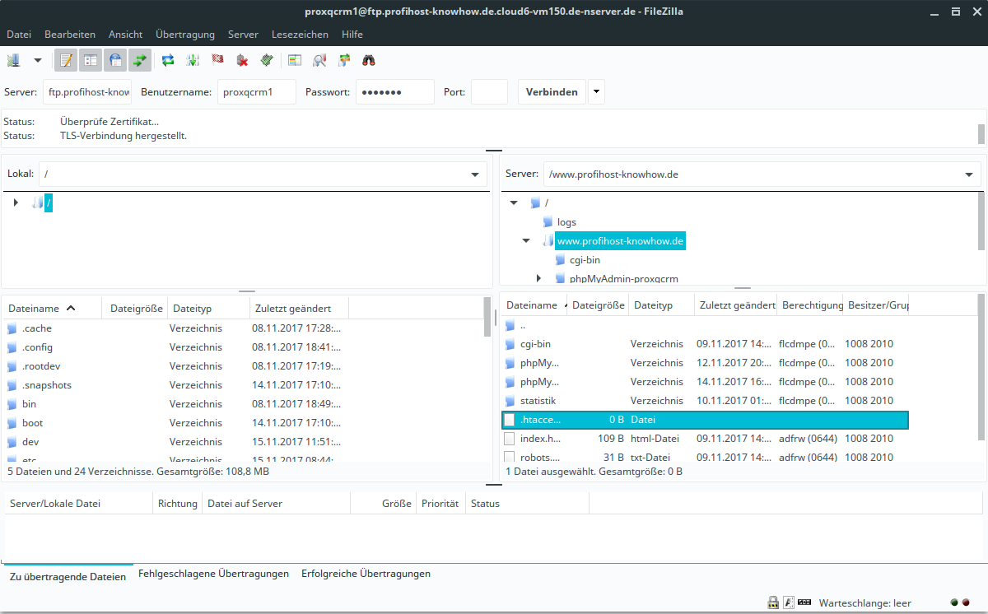988x614 pixels.
Task: Open the Lokal path dropdown
Action: point(475,174)
